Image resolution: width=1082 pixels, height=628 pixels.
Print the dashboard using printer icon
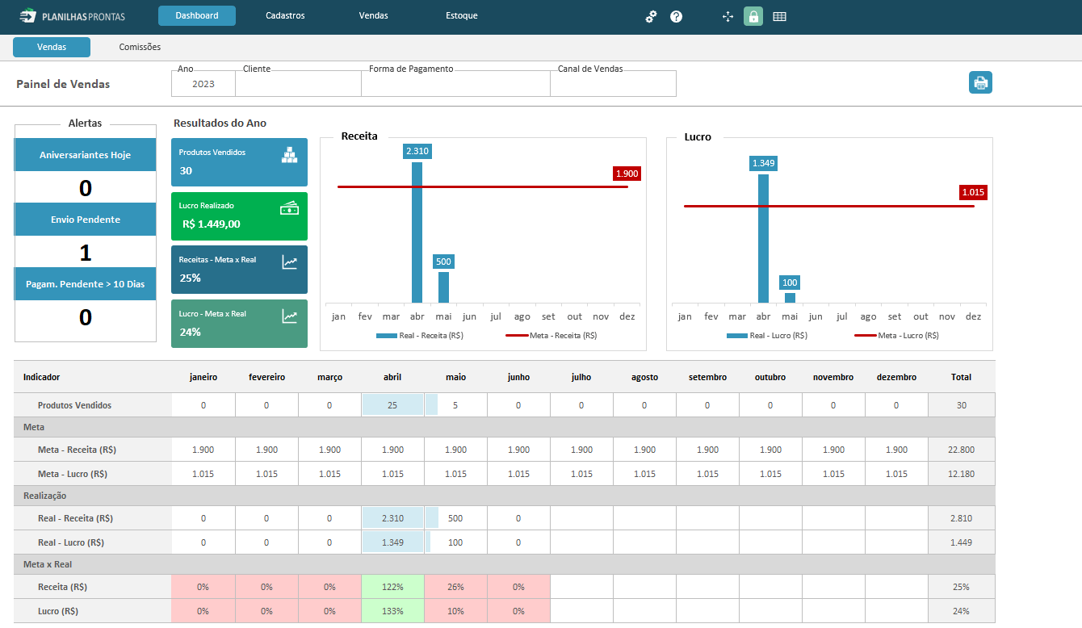tap(980, 82)
